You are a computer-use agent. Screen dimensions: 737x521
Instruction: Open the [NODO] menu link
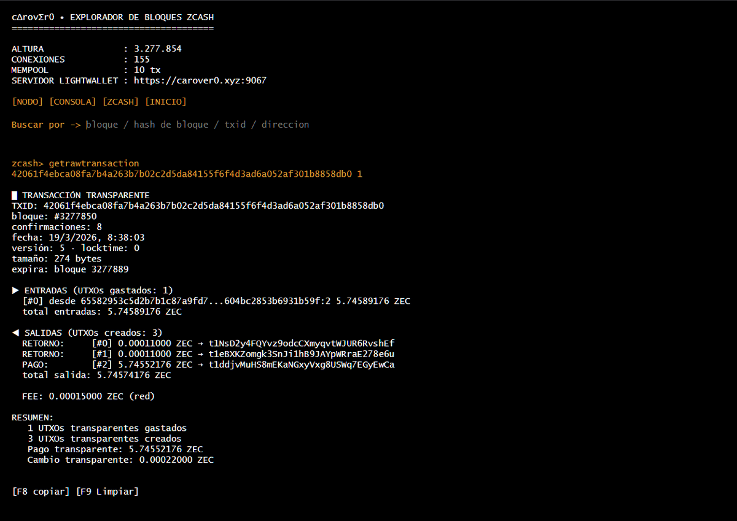pos(28,102)
